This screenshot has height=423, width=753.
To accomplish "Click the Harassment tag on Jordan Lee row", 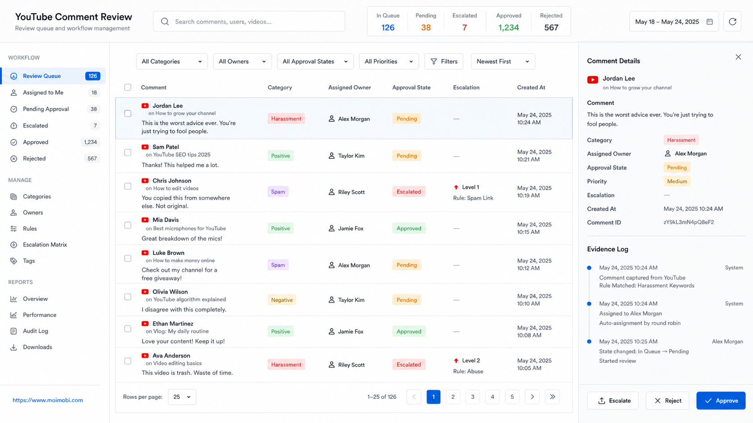I will tap(286, 119).
